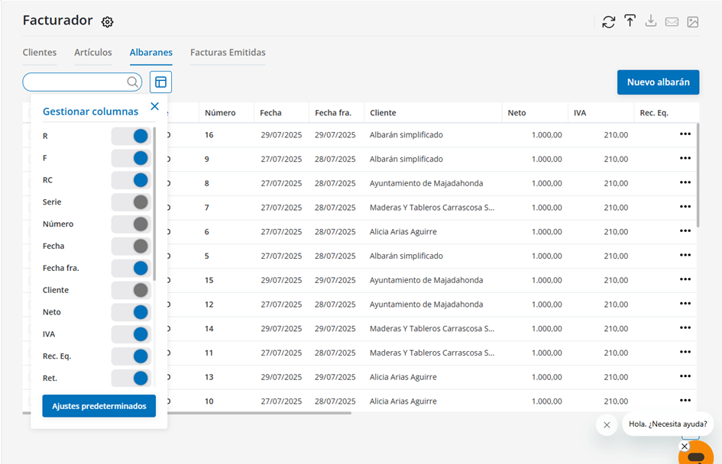Click the search magnifier icon

pos(133,82)
